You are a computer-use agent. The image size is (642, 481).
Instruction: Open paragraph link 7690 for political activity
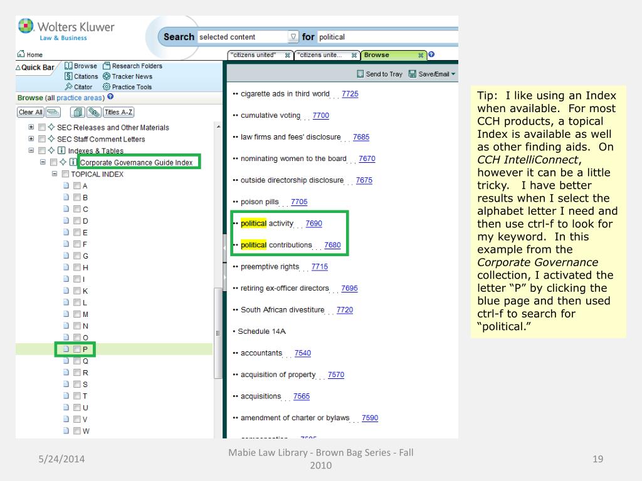coord(313,224)
